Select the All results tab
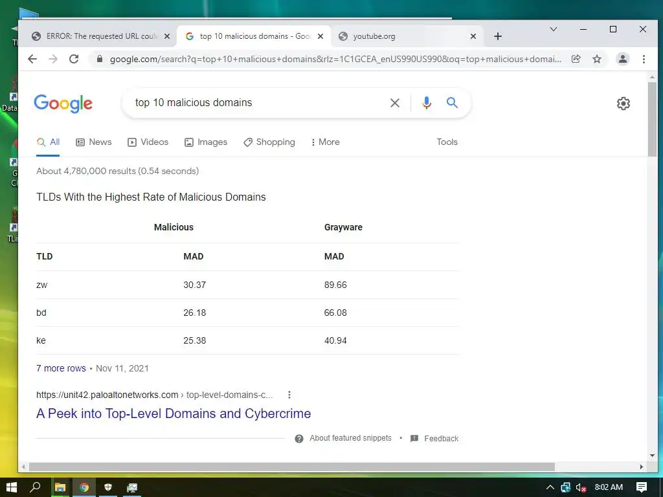The width and height of the screenshot is (663, 497). pyautogui.click(x=48, y=142)
